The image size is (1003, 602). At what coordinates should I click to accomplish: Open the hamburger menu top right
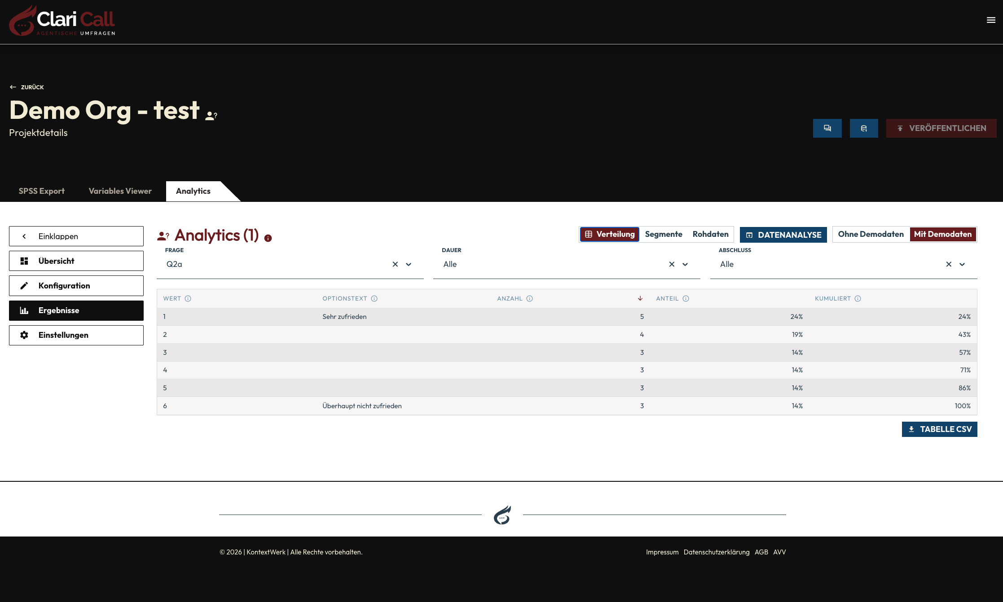point(990,20)
